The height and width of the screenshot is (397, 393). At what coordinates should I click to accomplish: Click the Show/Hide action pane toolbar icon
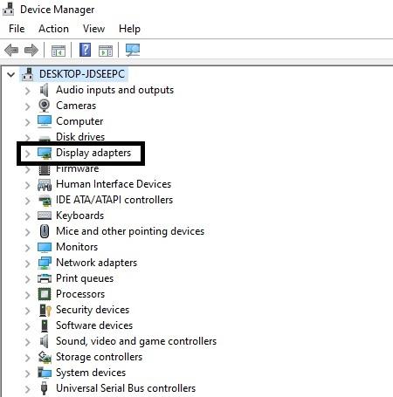(106, 51)
